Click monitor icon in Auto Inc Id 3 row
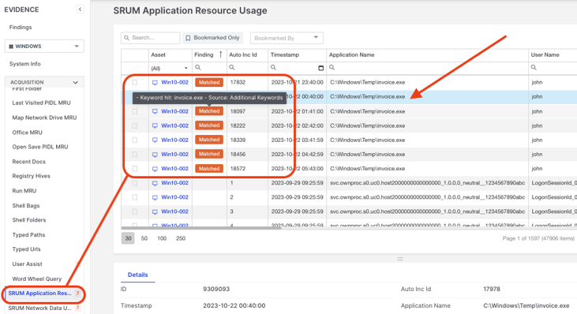 [x=155, y=211]
